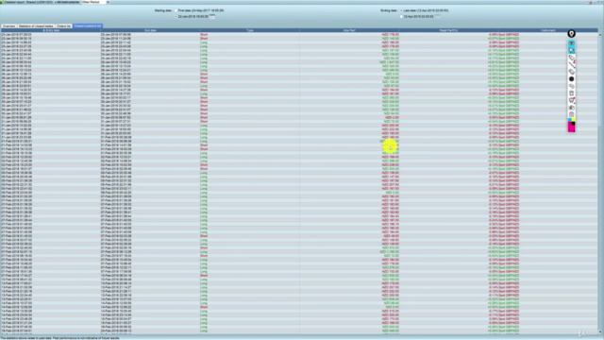Click the black filled circle tool
The width and height of the screenshot is (604, 340).
tap(571, 79)
